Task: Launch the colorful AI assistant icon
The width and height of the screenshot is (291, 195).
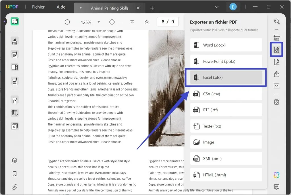Action: click(x=276, y=175)
